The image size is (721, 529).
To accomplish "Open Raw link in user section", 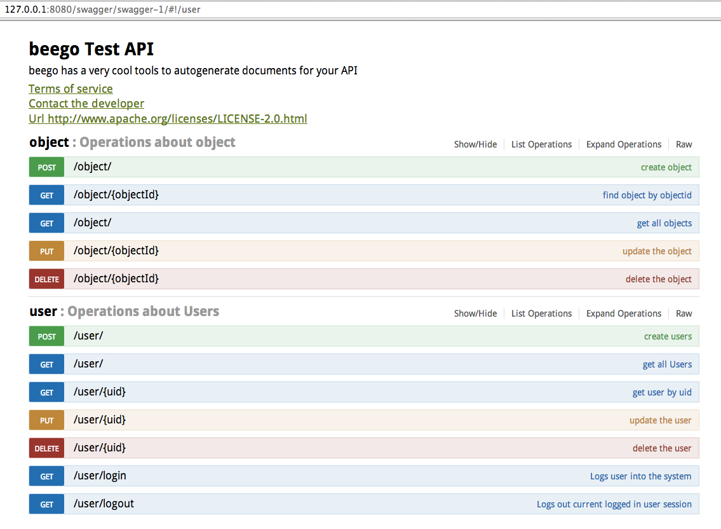I will tap(684, 313).
